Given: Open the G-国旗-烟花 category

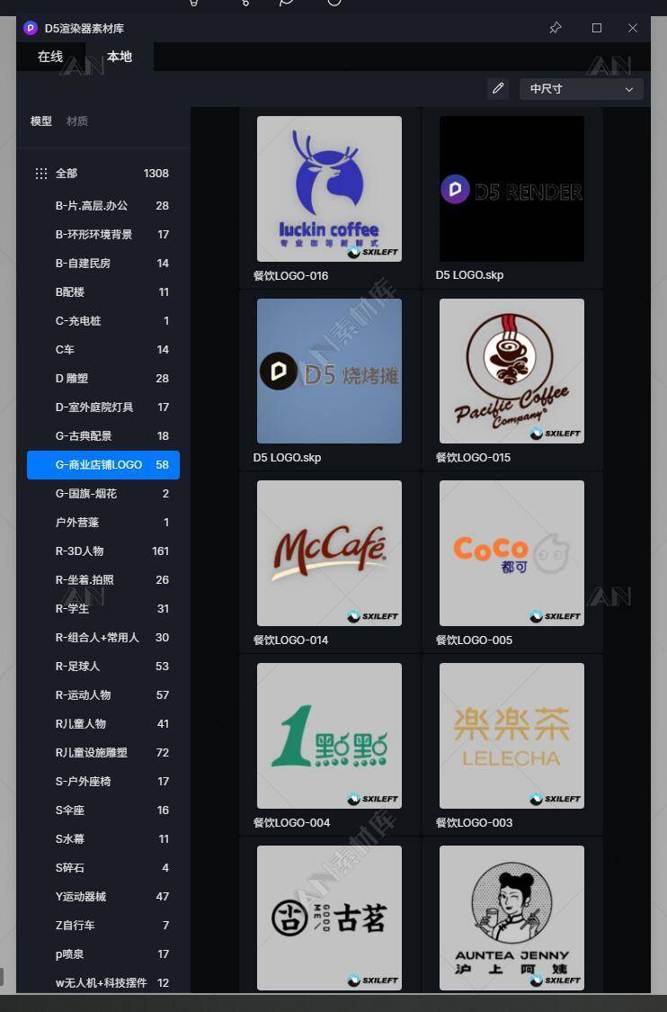Looking at the screenshot, I should tap(103, 494).
